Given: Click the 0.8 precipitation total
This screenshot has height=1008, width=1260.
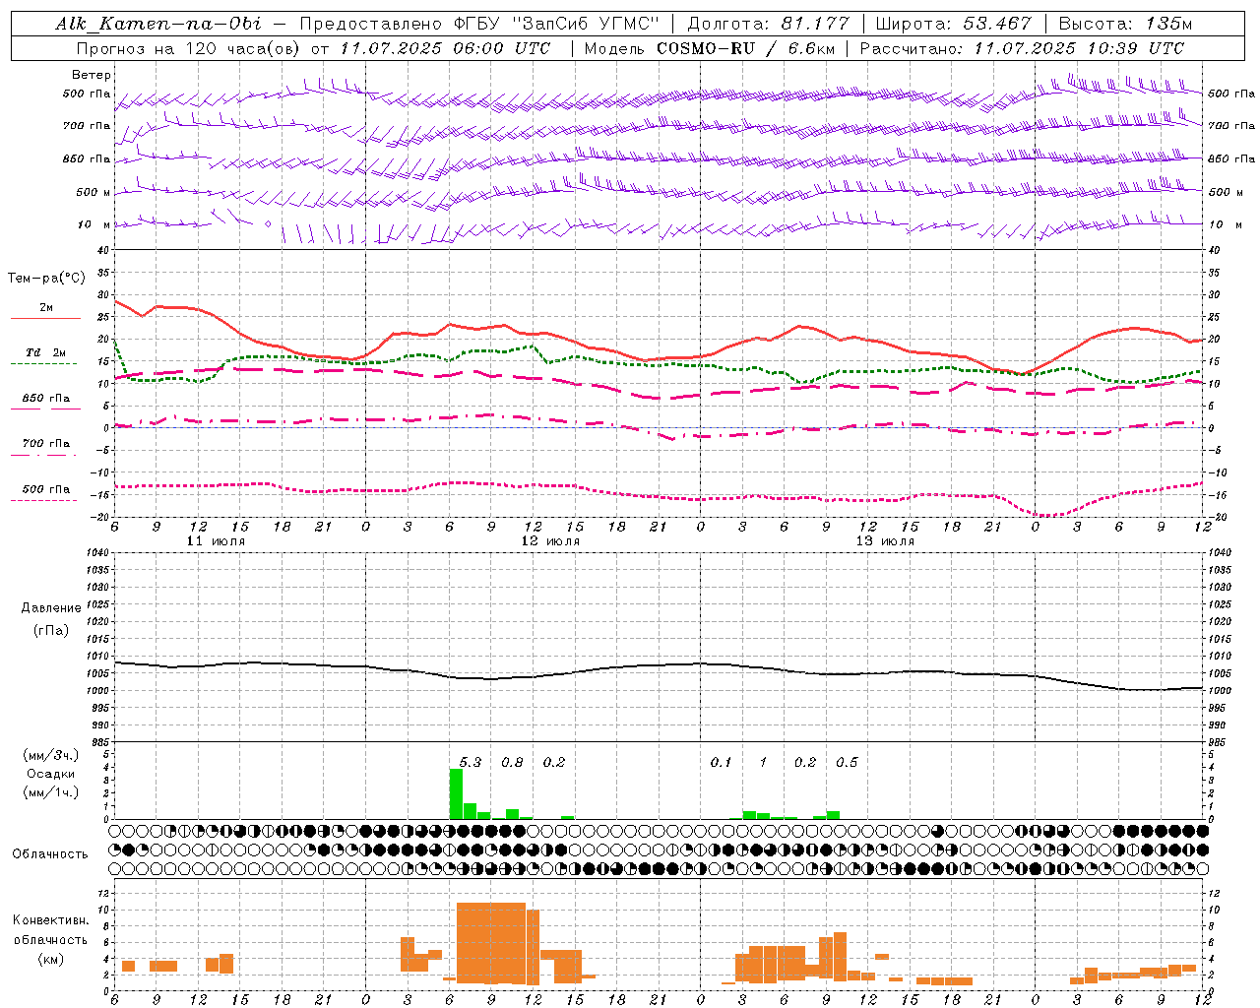Looking at the screenshot, I should (x=512, y=762).
